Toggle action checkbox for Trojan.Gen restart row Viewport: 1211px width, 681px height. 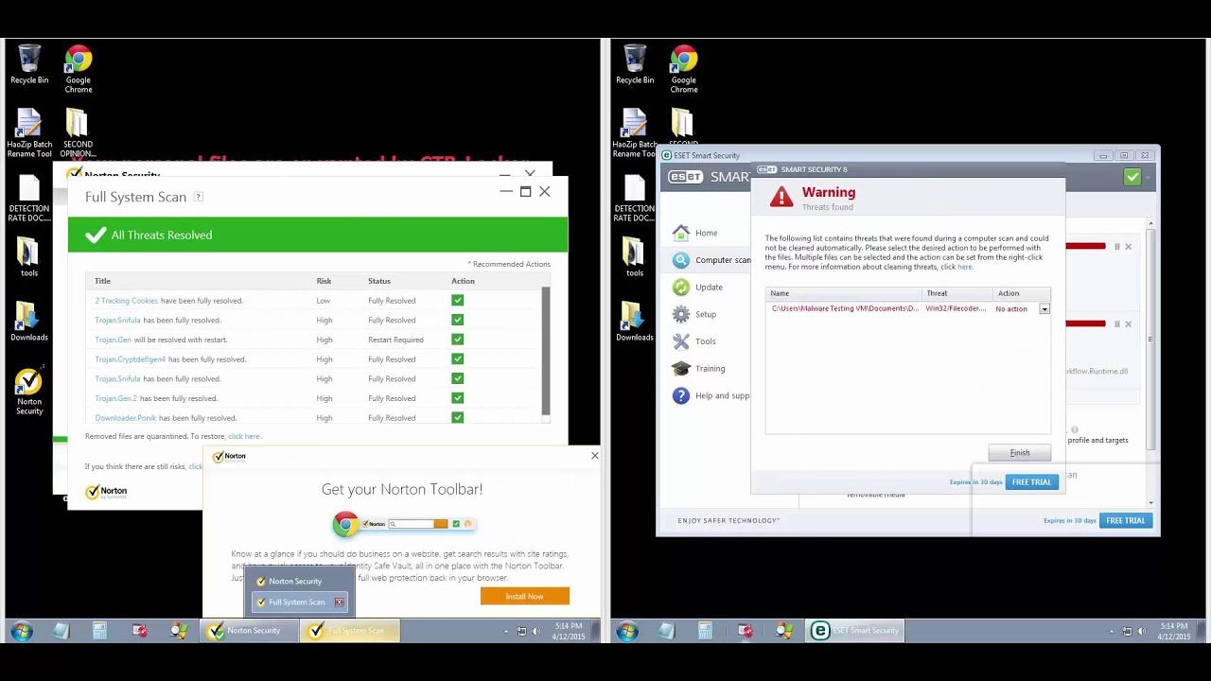(x=458, y=340)
